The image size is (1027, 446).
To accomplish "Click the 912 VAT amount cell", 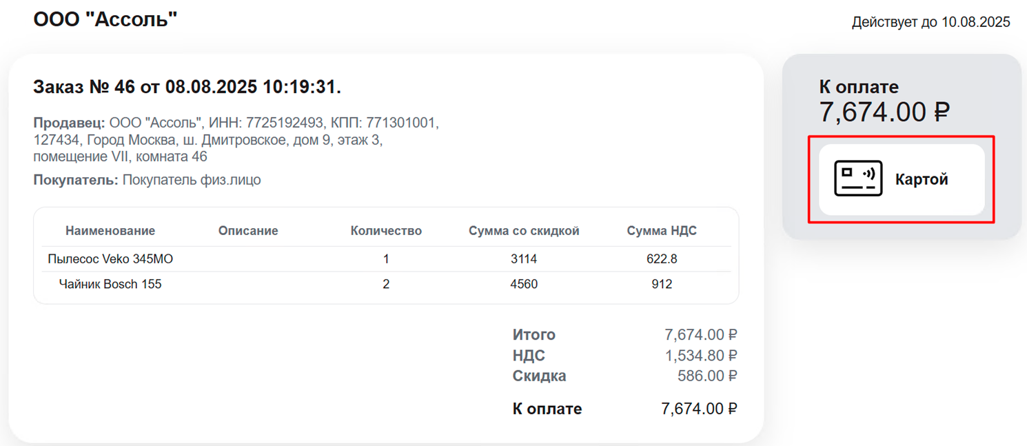I will point(662,284).
